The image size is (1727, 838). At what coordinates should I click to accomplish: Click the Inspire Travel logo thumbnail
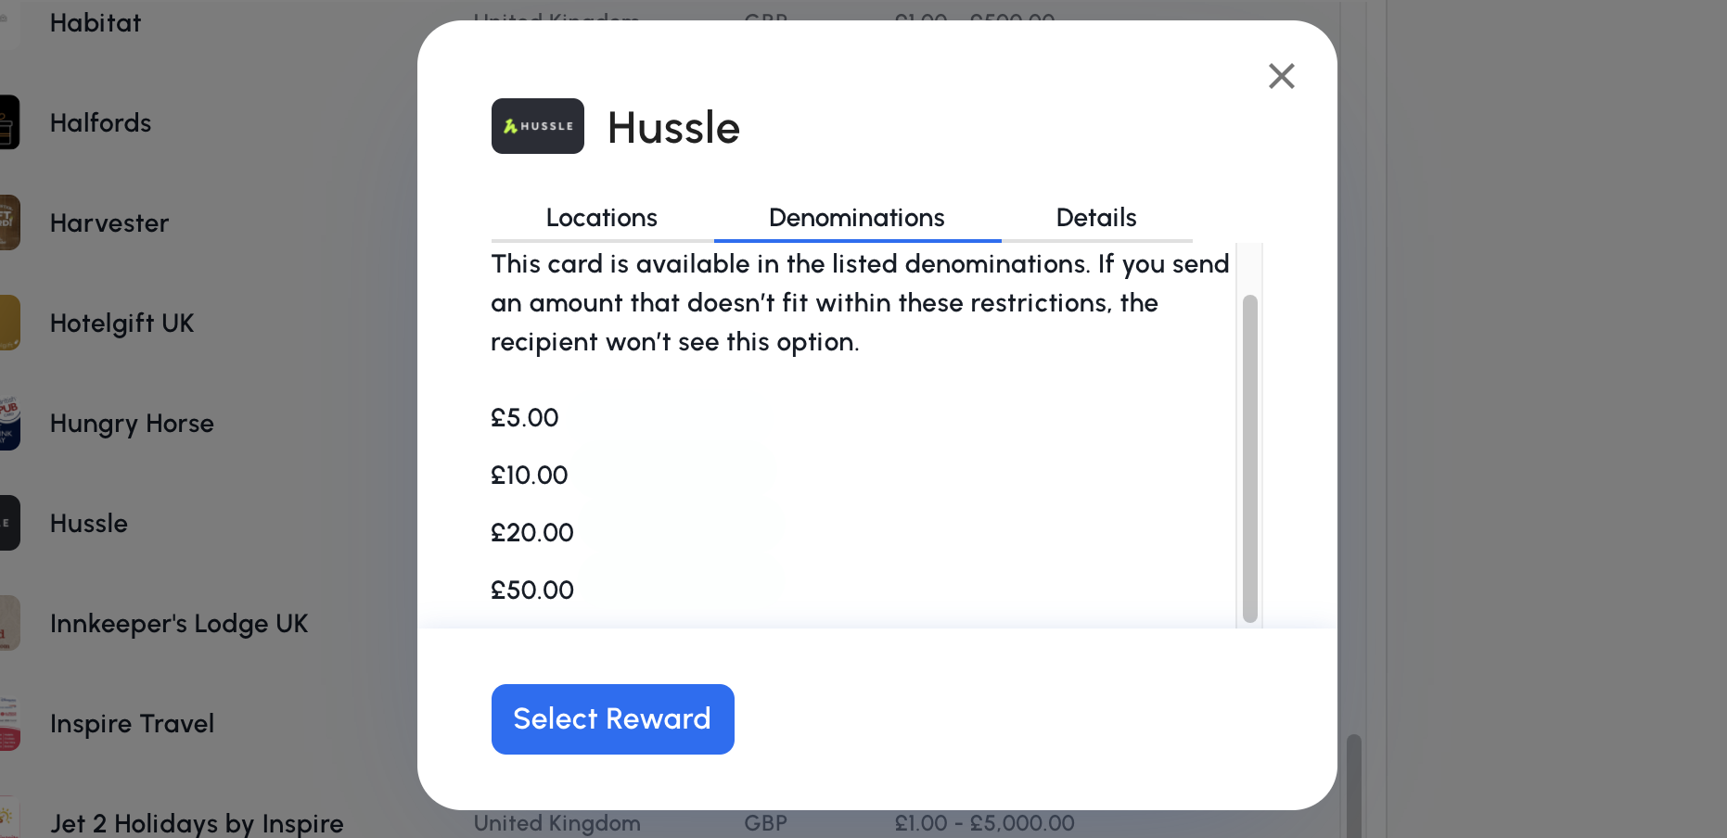[8, 723]
